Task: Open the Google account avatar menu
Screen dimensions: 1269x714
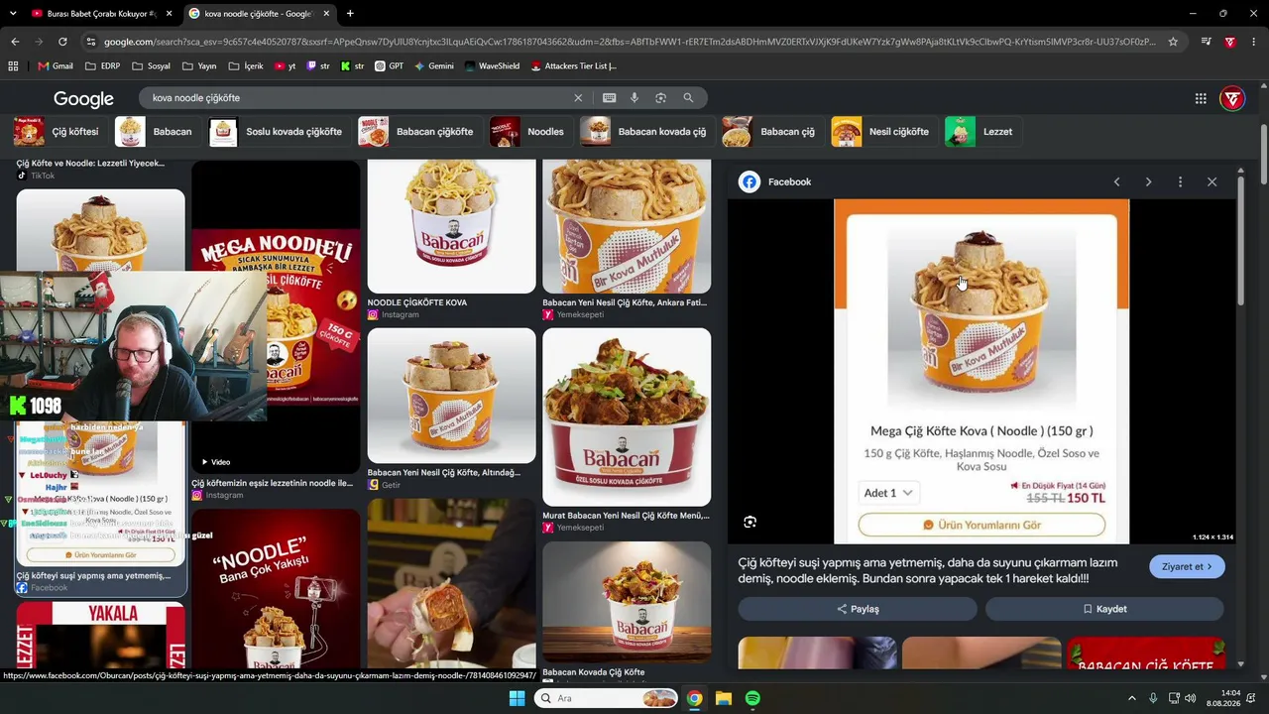Action: point(1232,98)
